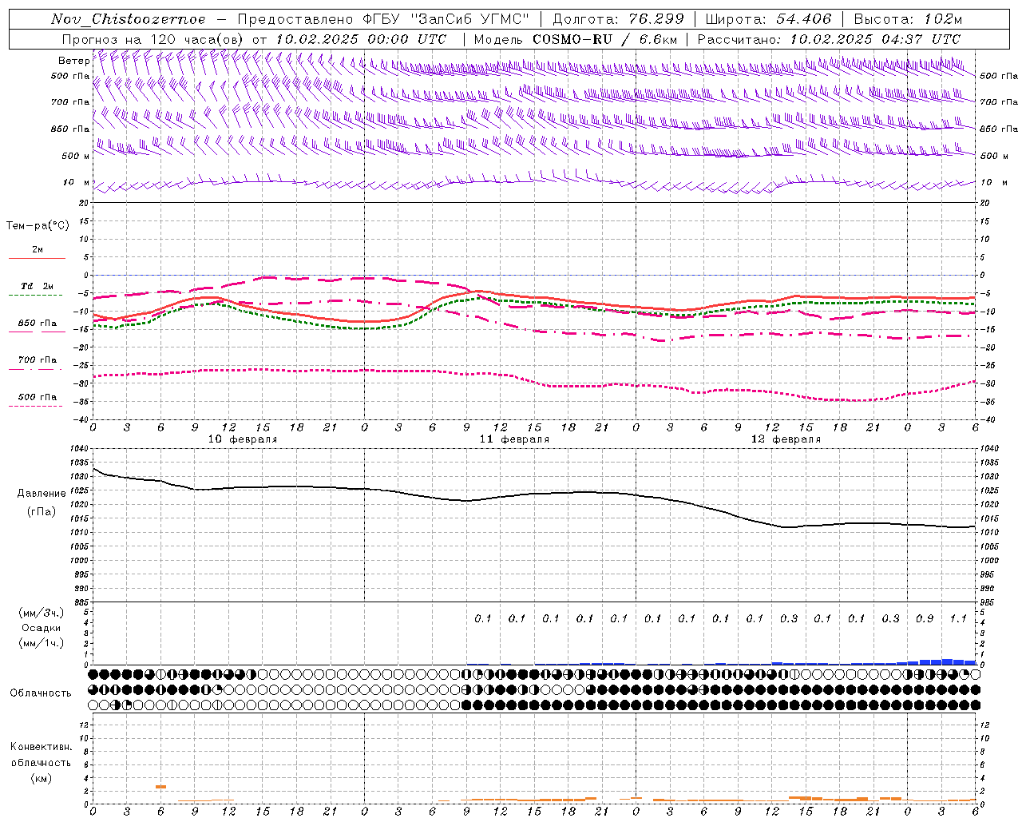The height and width of the screenshot is (818, 1022).
Task: Click the computed time 10.02.2025 04:37 UTC
Action: point(875,39)
